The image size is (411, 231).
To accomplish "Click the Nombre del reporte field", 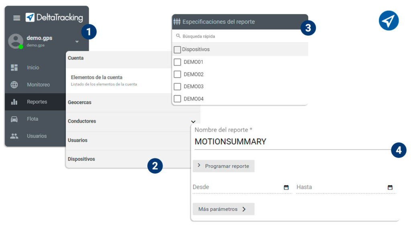I will point(293,142).
